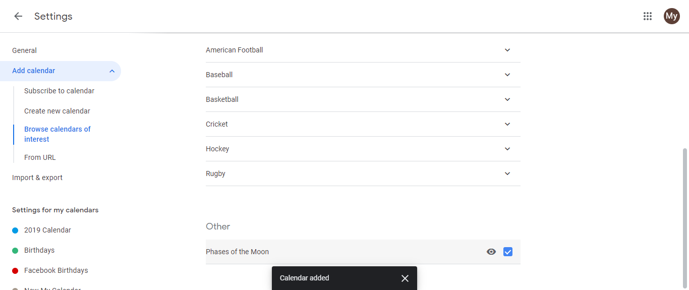Preview Phases of the Moon calendar
This screenshot has width=689, height=290.
point(491,252)
